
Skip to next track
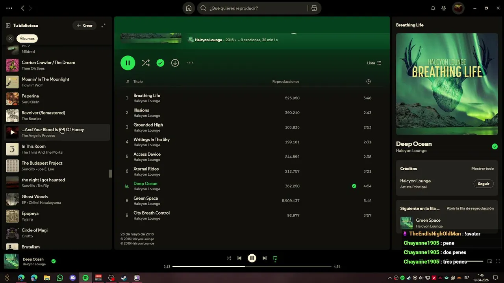tap(265, 258)
